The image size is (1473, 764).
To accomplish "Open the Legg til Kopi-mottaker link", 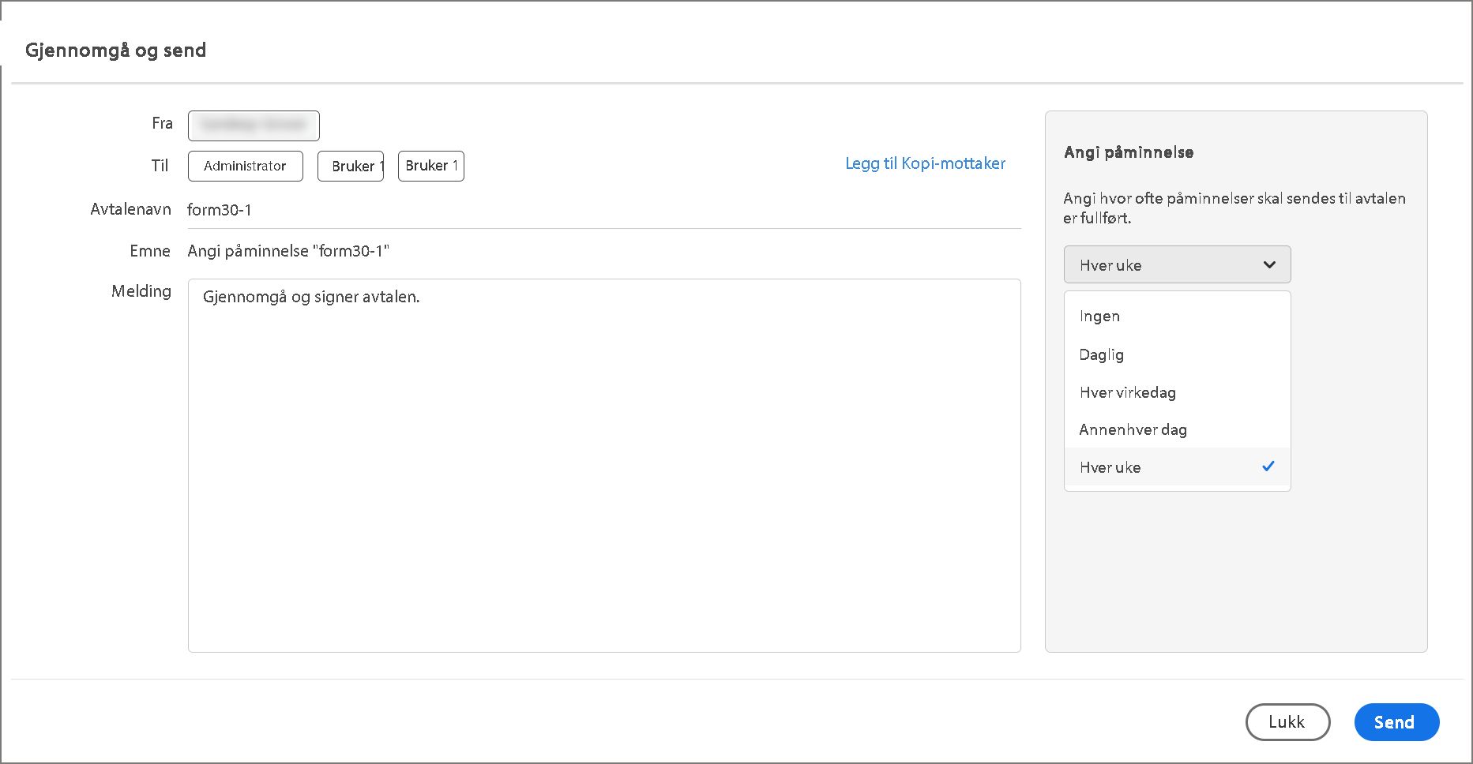I will pyautogui.click(x=925, y=163).
